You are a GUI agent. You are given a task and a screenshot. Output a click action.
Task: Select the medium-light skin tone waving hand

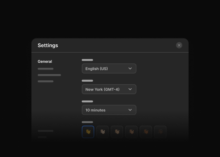click(x=117, y=132)
